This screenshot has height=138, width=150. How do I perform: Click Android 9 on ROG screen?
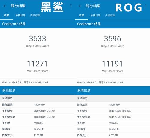pos(114,105)
